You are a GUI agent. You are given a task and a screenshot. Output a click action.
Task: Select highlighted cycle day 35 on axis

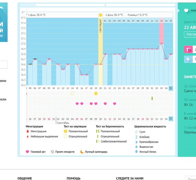171,88
